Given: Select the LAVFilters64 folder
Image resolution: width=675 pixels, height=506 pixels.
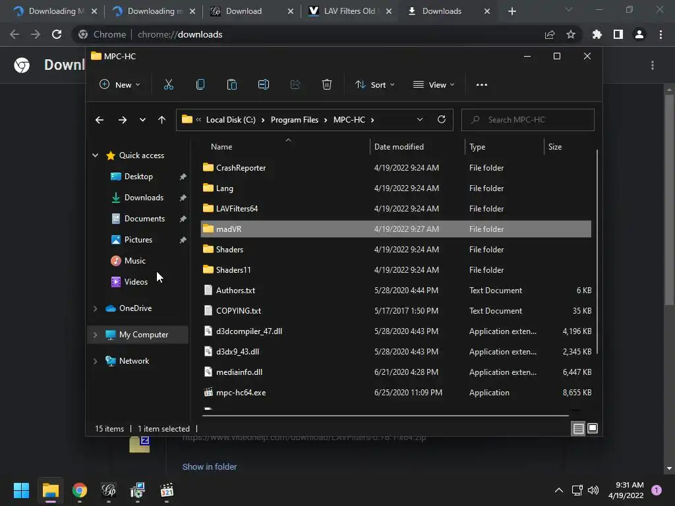Looking at the screenshot, I should click(x=396, y=209).
